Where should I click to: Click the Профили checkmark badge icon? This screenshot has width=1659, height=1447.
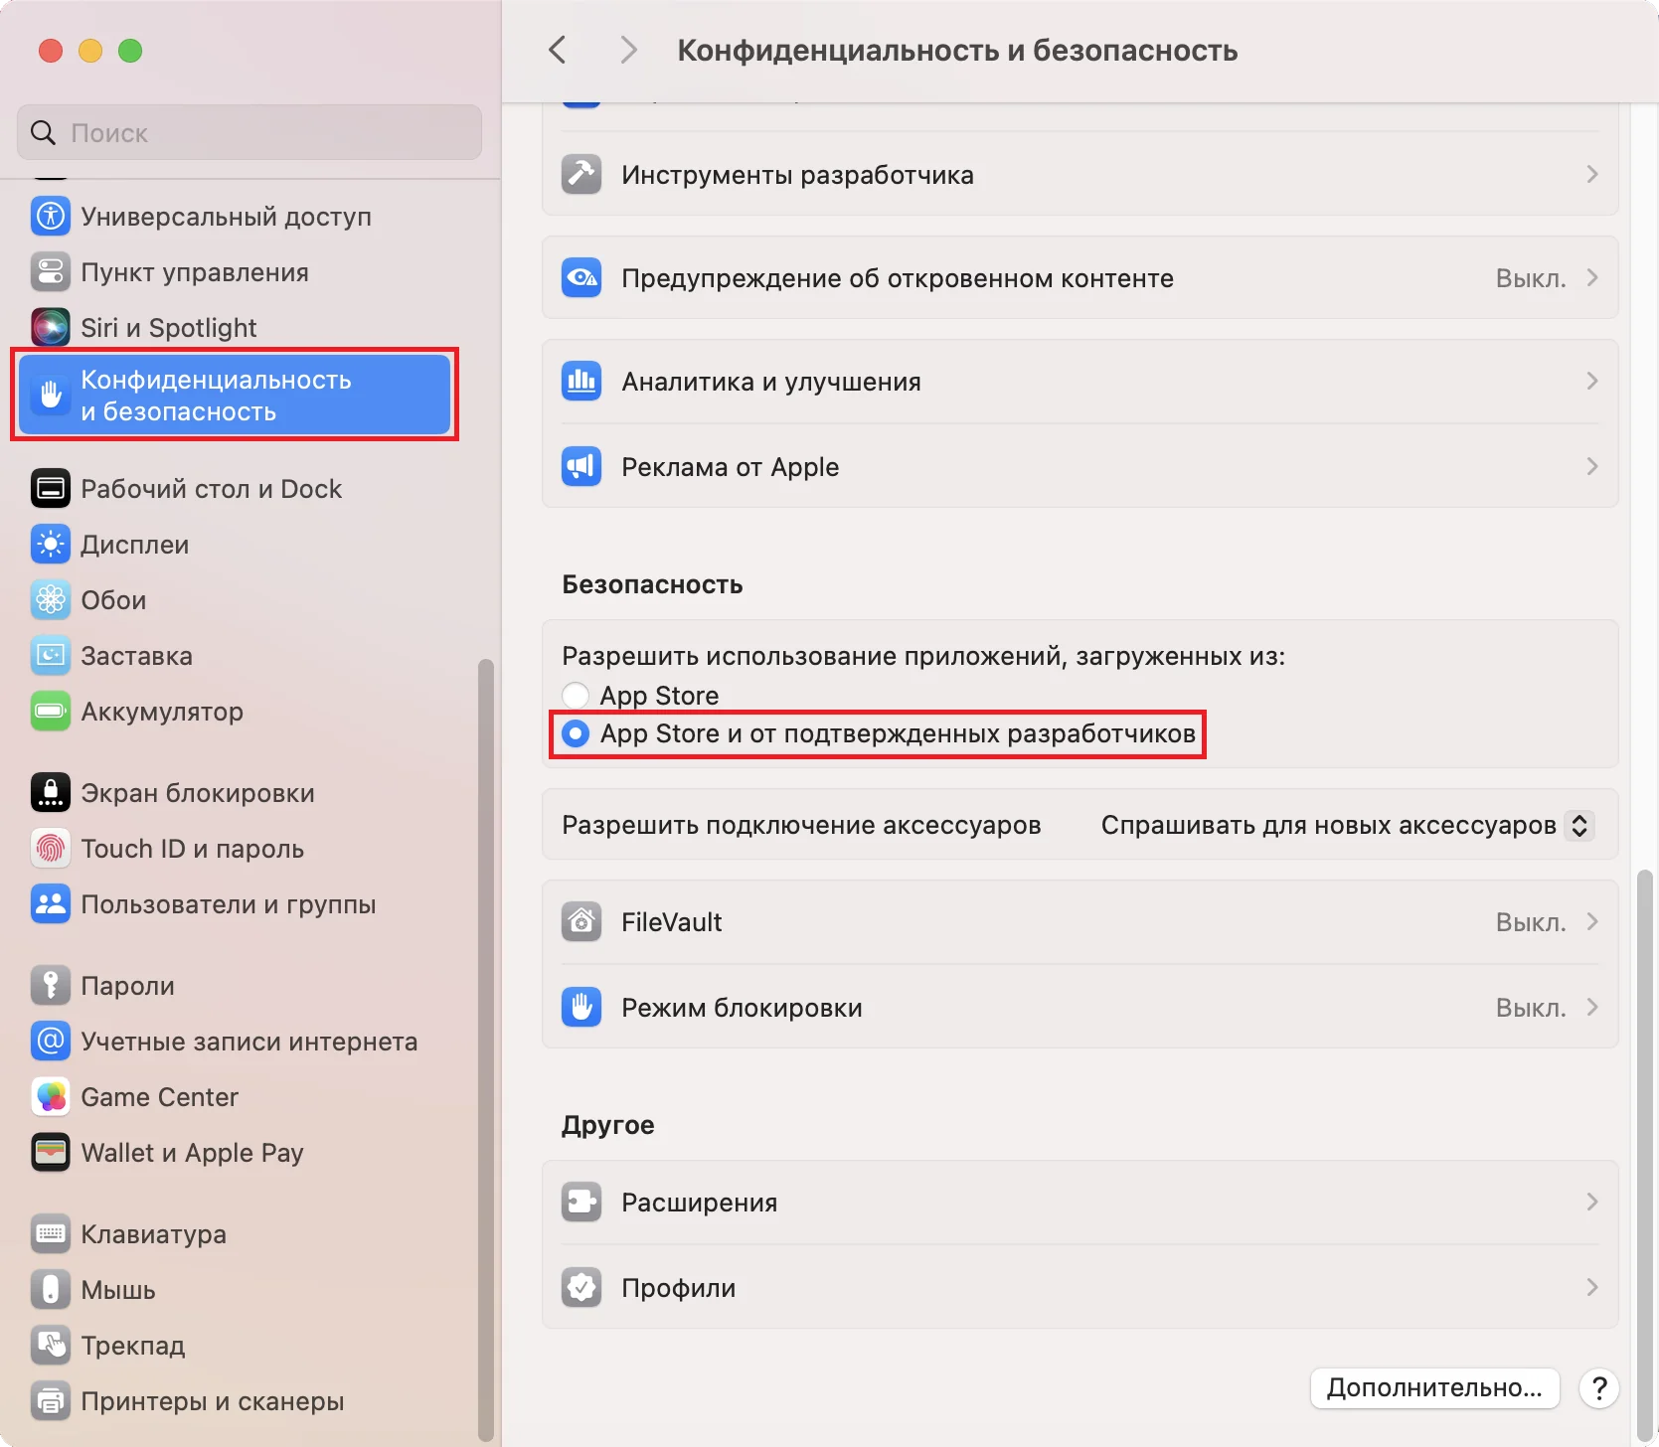[x=581, y=1288]
